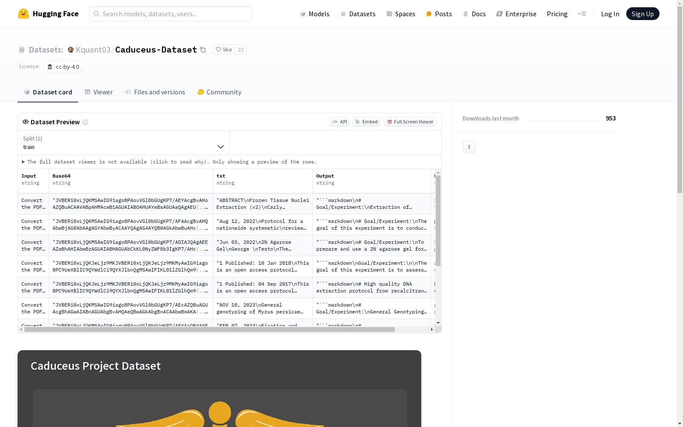Open the Community tab
Viewport: 683px width, 427px height.
click(x=219, y=92)
